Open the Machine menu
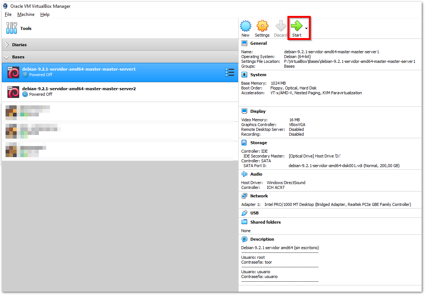Screen dimensions: 425x295 pyautogui.click(x=26, y=14)
